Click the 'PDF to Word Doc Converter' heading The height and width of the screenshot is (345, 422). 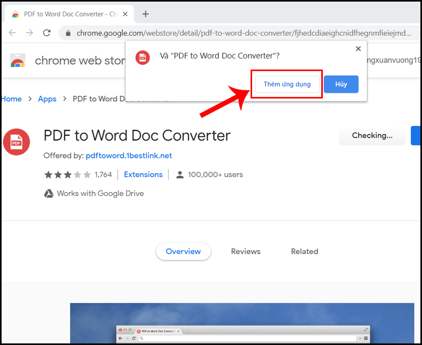coord(137,135)
